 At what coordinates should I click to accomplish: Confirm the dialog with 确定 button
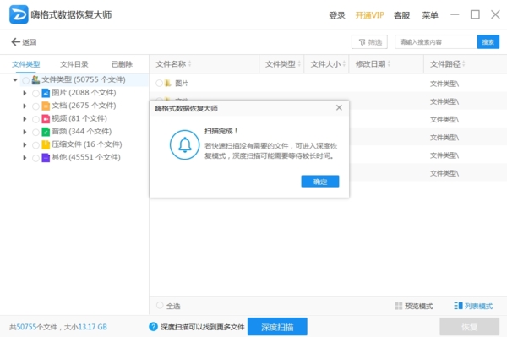point(320,182)
